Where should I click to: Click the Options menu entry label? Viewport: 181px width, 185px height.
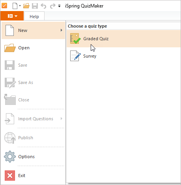click(x=26, y=157)
